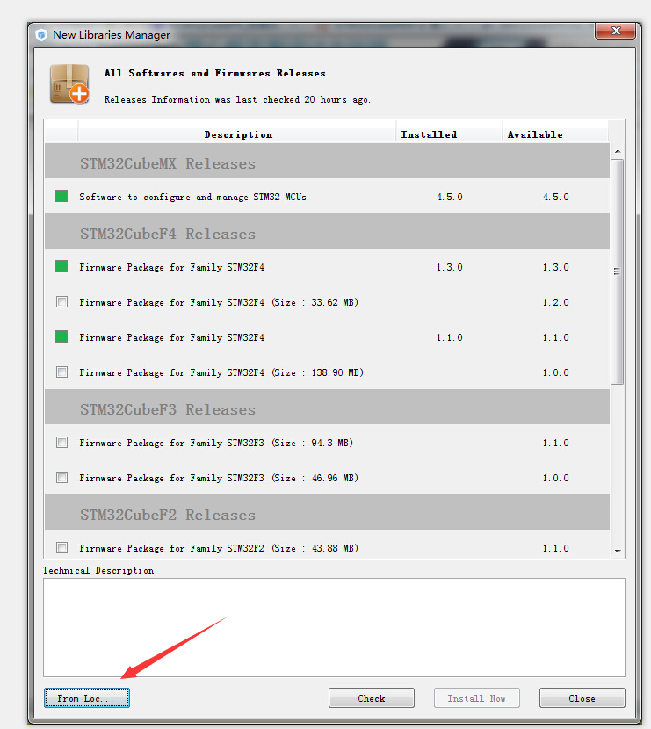Select STM32F4 firmware row with installed 1.3.0

click(x=327, y=266)
